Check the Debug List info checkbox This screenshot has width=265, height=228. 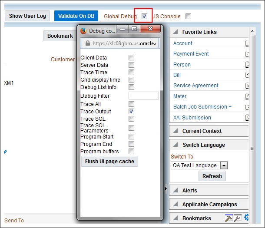click(131, 87)
